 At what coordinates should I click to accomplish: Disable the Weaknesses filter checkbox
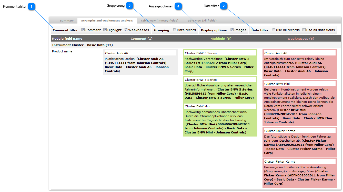click(126, 30)
